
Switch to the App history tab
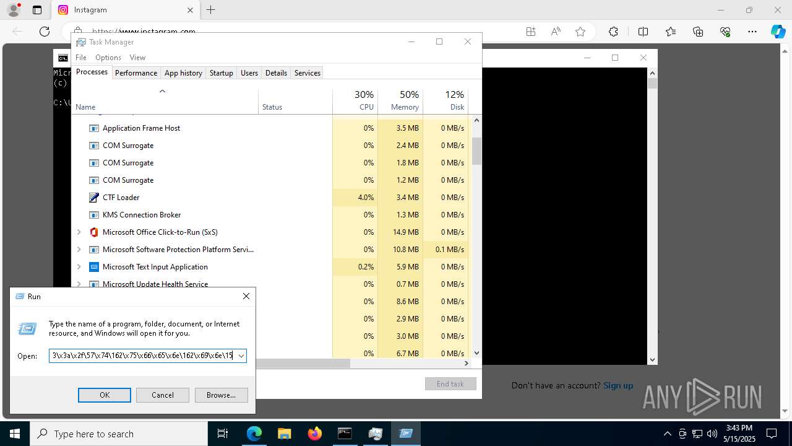pos(183,73)
